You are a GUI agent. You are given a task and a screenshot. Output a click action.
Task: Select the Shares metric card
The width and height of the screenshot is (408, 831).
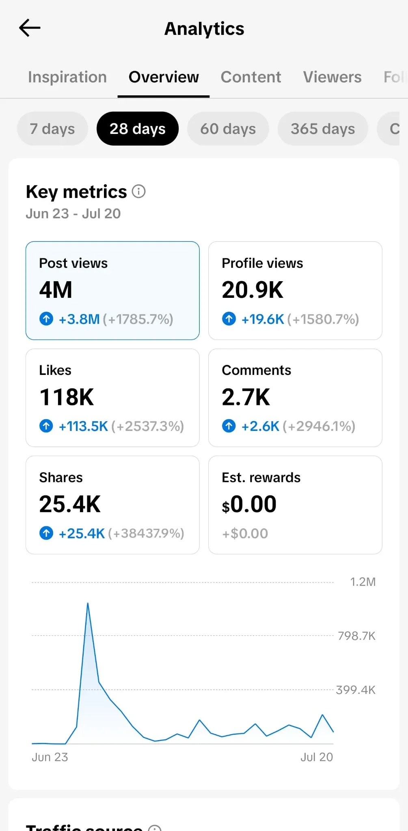click(x=112, y=505)
